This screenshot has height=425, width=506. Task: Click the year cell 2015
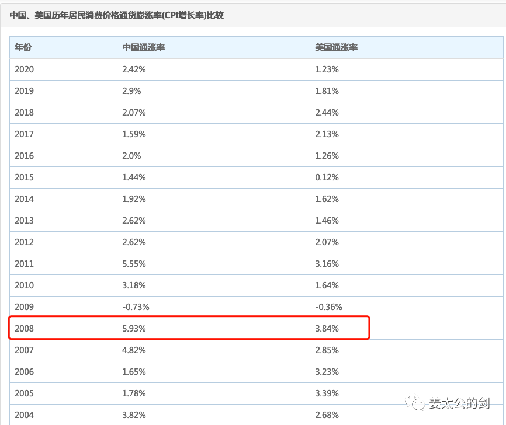click(x=24, y=177)
